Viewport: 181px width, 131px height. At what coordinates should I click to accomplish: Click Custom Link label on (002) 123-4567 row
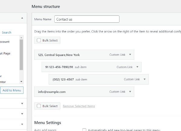(132, 79)
